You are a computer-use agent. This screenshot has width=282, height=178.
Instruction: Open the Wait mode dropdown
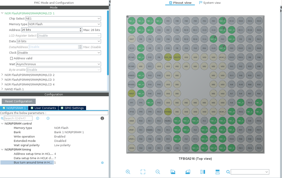click(58, 64)
